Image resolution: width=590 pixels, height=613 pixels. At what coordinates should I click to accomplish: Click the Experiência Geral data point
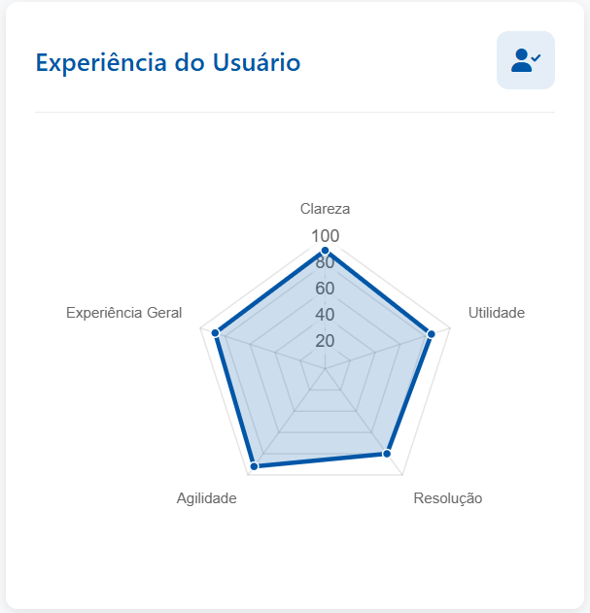click(217, 334)
